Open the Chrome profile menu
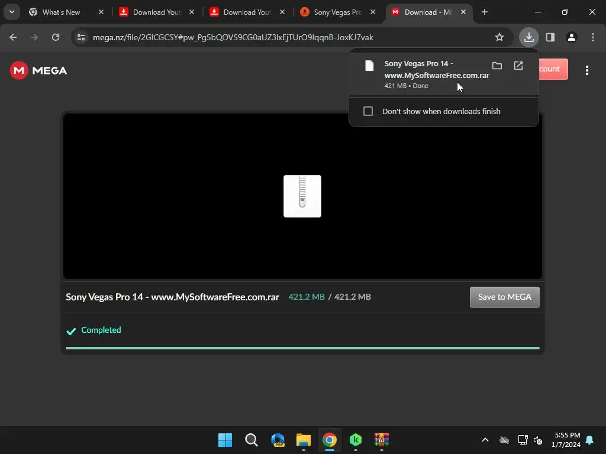Image resolution: width=606 pixels, height=454 pixels. [572, 37]
